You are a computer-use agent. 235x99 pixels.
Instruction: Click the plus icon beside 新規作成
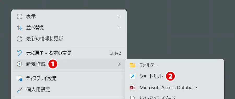(20, 64)
